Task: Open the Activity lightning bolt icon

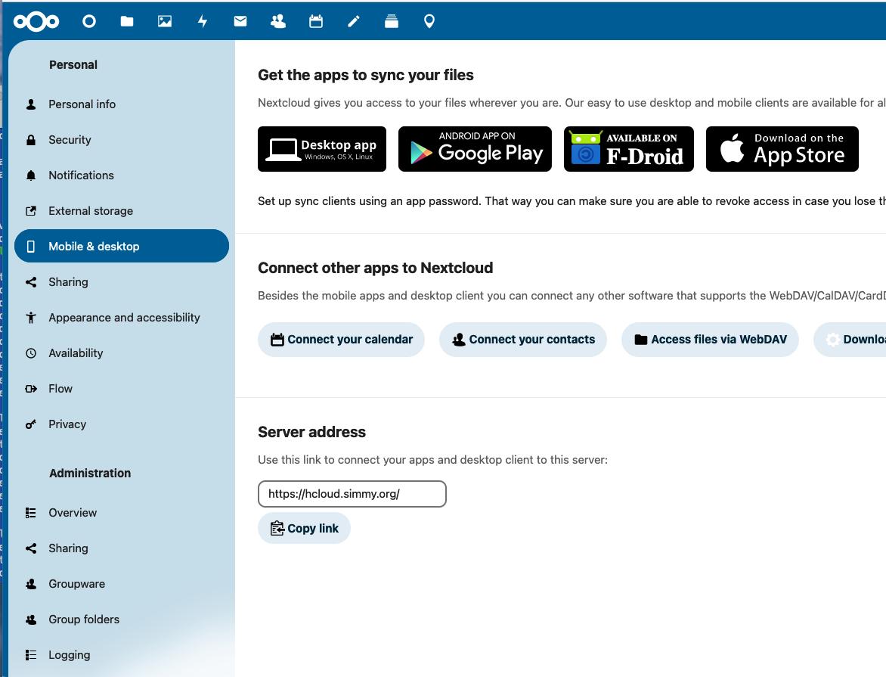Action: point(203,22)
